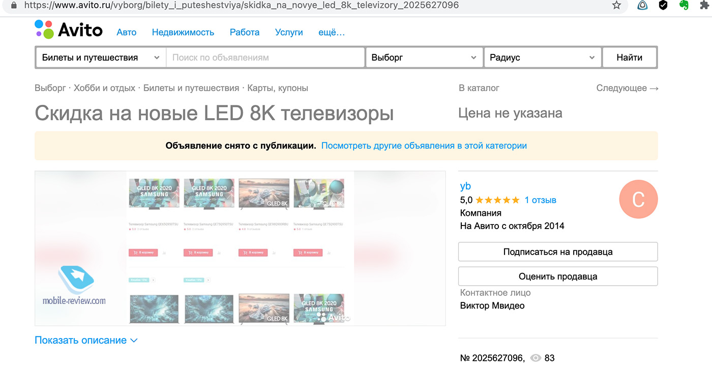
Task: Go to Следующее listing
Action: tap(628, 88)
